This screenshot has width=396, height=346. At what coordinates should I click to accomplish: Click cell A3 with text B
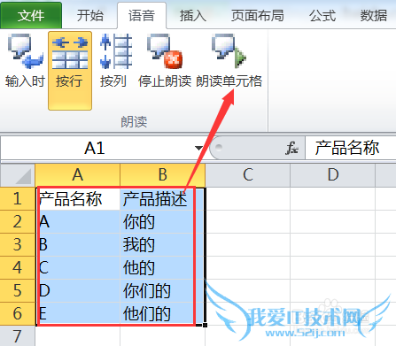click(x=78, y=244)
